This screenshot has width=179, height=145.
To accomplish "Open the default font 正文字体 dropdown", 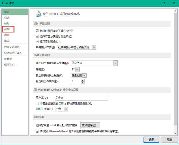I will click(115, 63).
